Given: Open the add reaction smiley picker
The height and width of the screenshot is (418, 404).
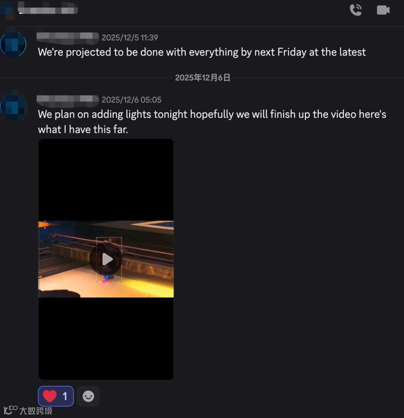Looking at the screenshot, I should (x=88, y=396).
